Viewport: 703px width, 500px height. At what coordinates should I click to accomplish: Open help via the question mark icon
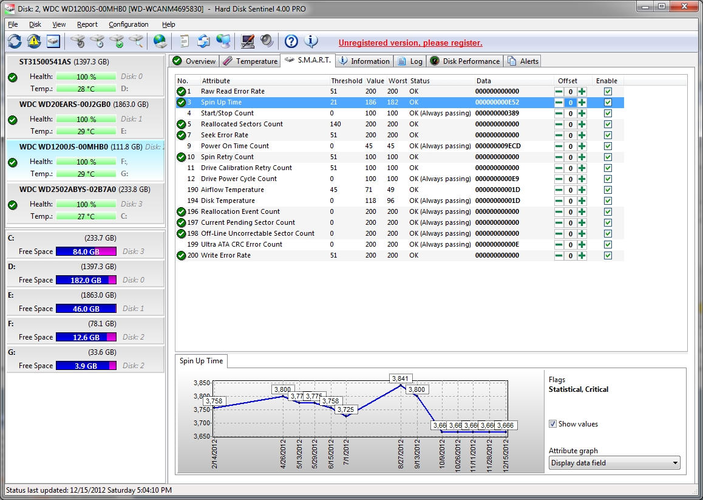291,41
